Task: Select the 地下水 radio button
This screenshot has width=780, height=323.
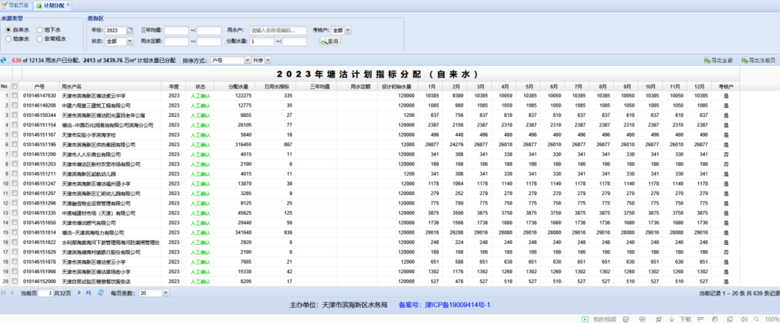Action: 39,30
